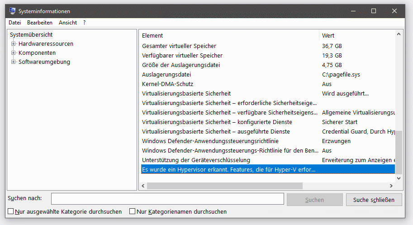This screenshot has height=225, width=413.
Task: Minimize the Systeminformationen window
Action: coord(353,11)
